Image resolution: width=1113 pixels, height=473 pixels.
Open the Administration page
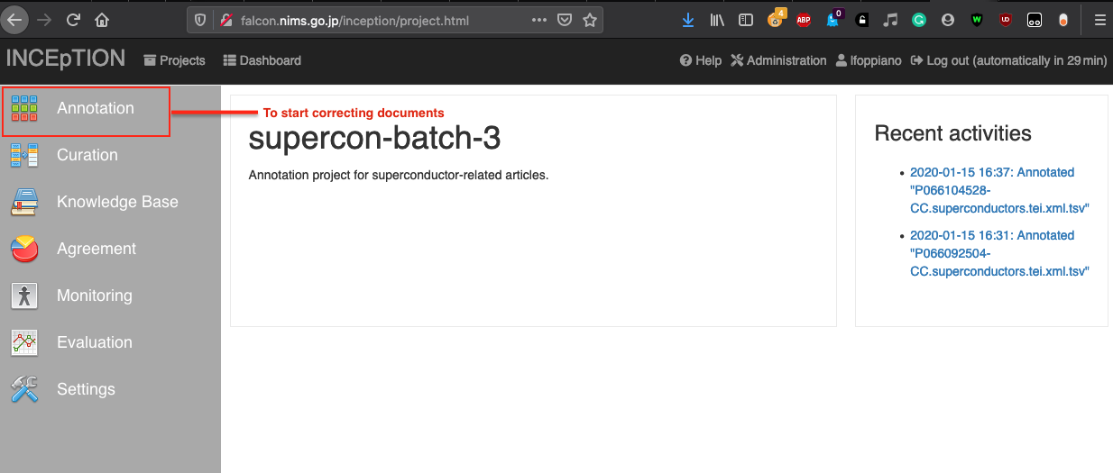click(x=778, y=60)
